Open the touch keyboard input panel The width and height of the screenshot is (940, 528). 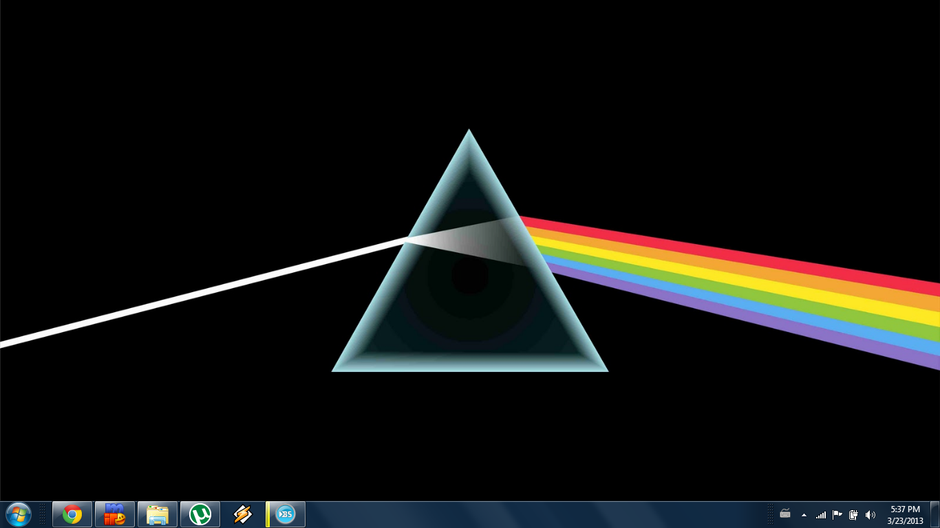(785, 514)
